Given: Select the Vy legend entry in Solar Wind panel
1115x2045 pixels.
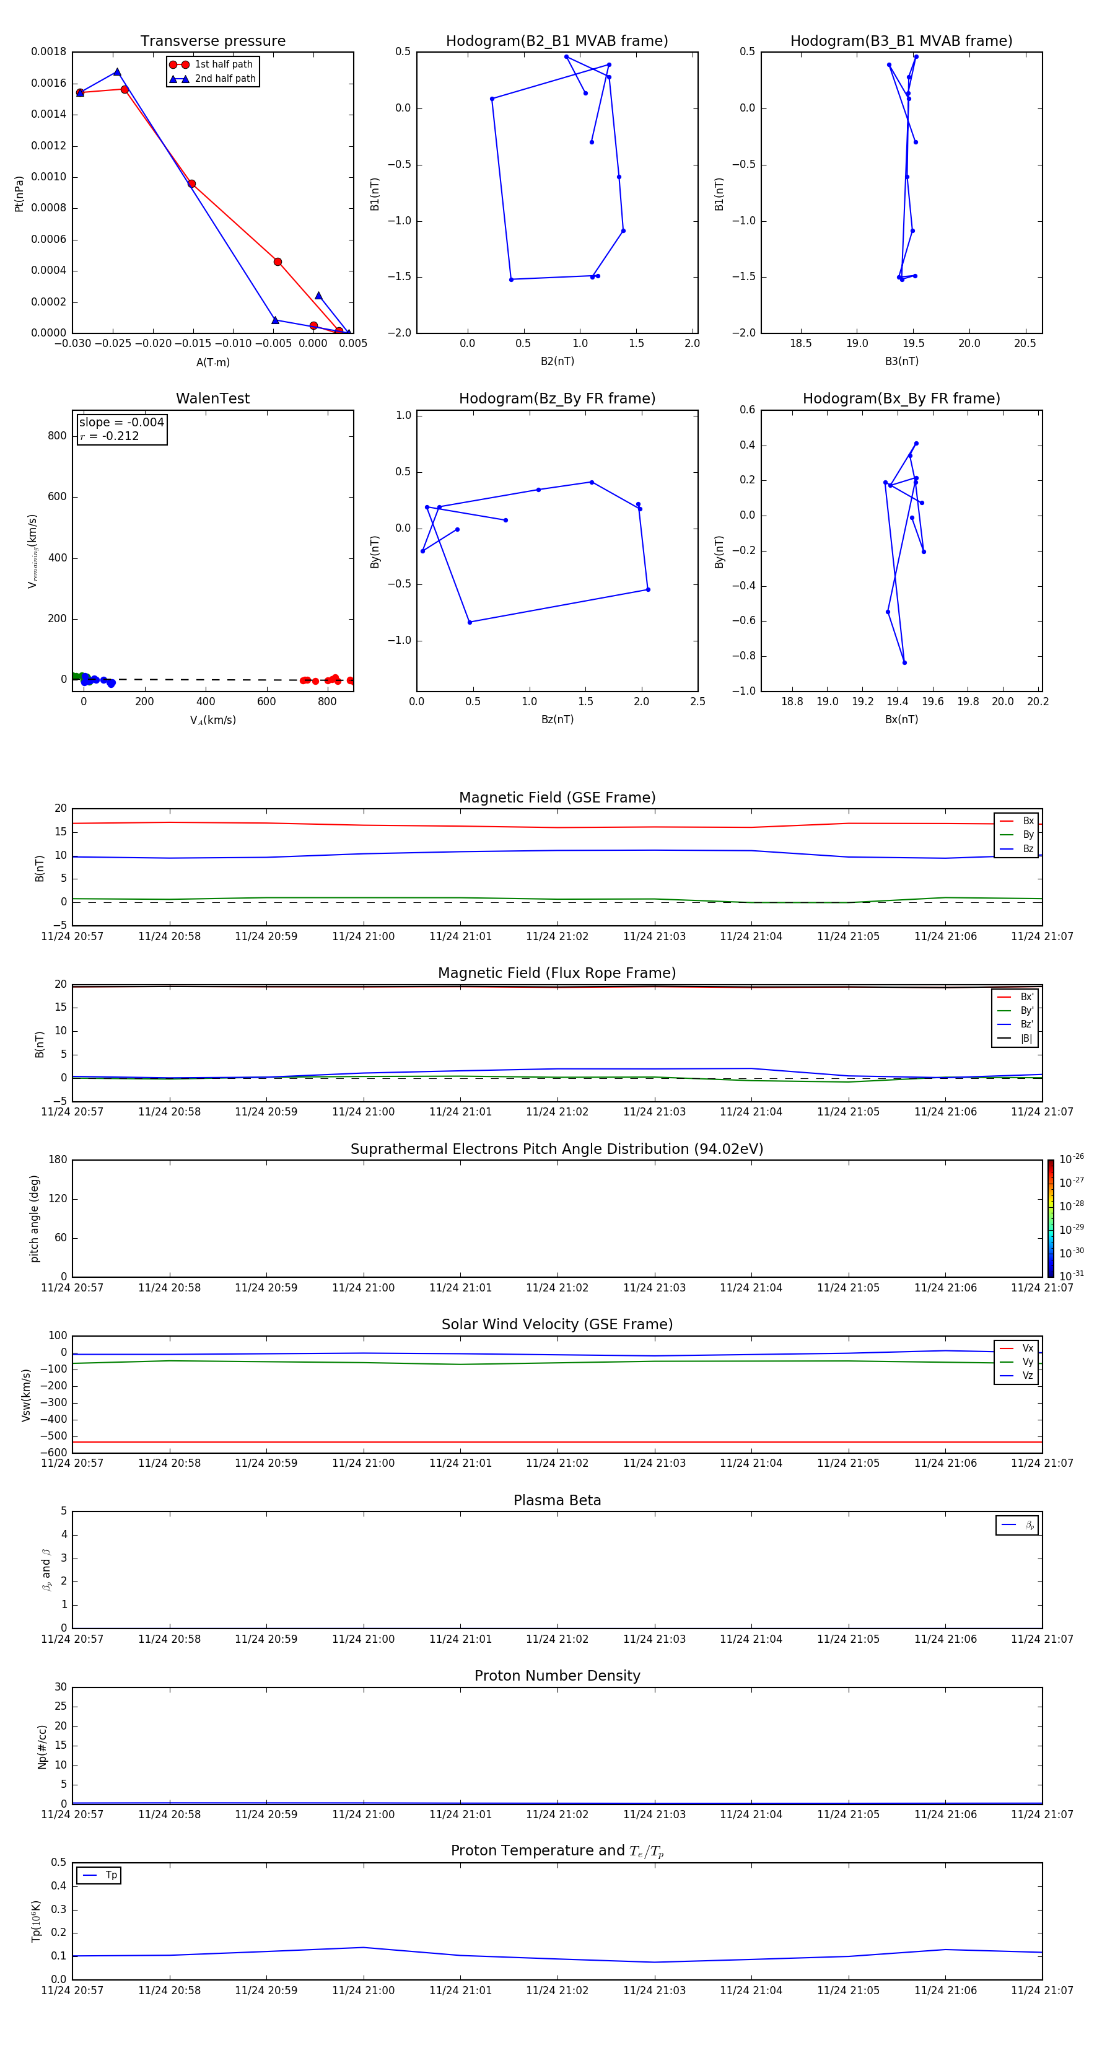Looking at the screenshot, I should click(x=1017, y=1361).
